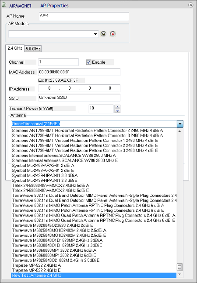This screenshot has width=197, height=283.
Task: Toggle the Enable checkbox
Action: [89, 62]
